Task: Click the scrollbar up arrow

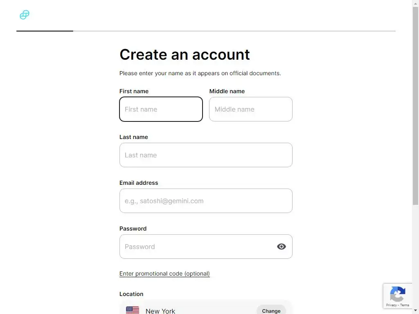Action: 415,3
